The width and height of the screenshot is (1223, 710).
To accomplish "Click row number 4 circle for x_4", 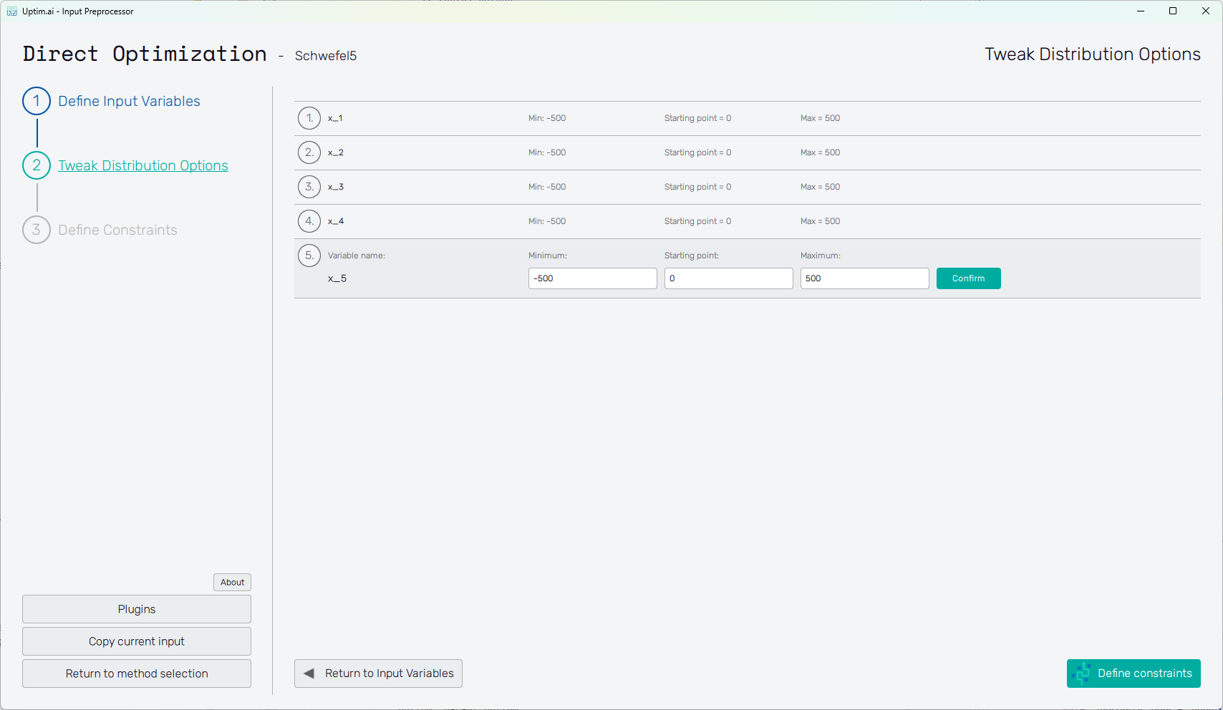I will (x=309, y=221).
